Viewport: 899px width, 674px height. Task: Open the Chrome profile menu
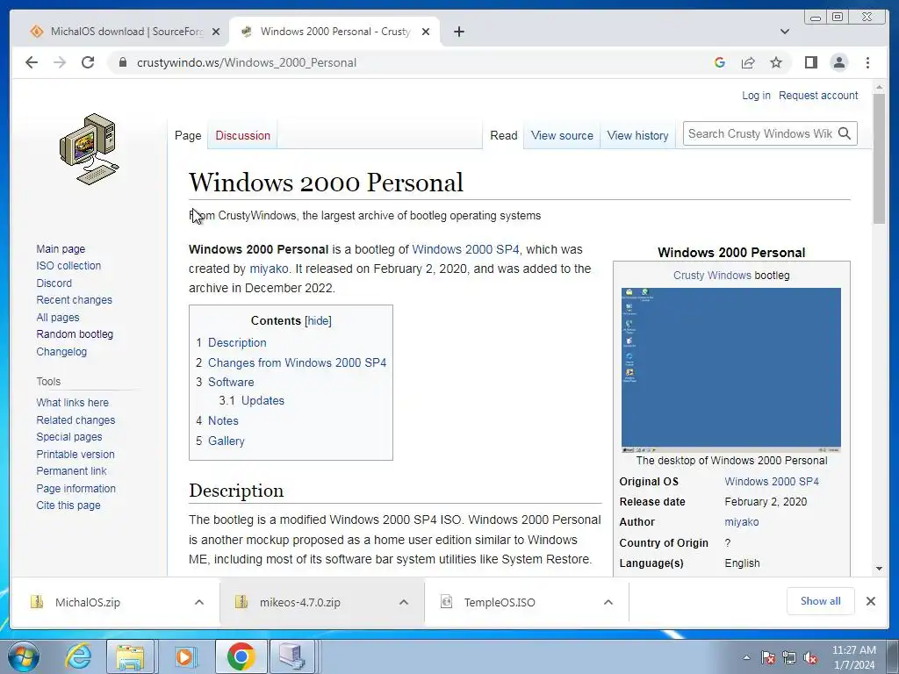pyautogui.click(x=838, y=62)
